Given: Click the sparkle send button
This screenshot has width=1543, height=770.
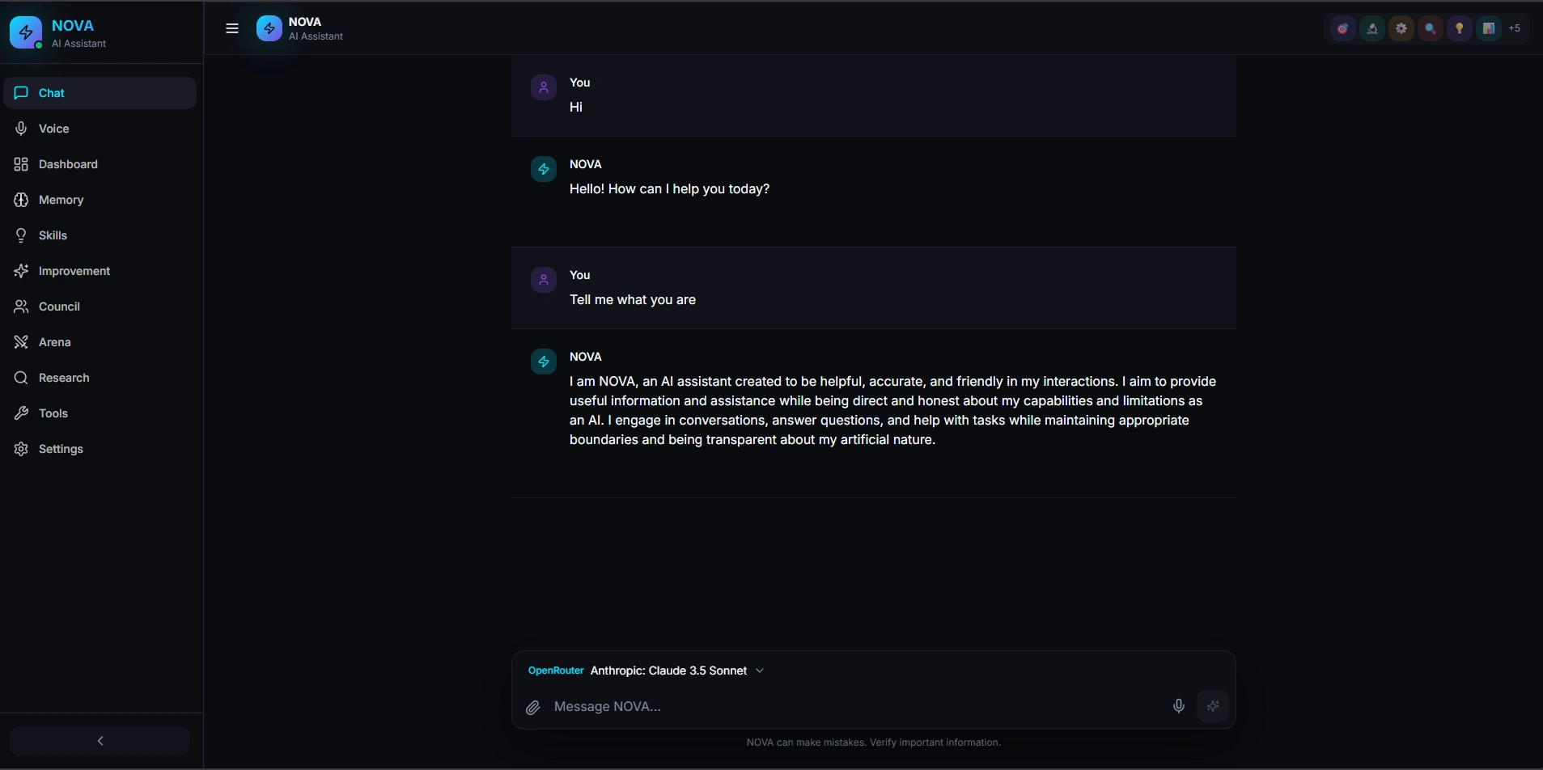Looking at the screenshot, I should pos(1213,706).
